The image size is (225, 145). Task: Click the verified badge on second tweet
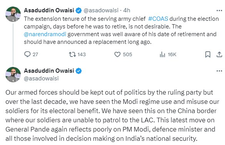78,71
